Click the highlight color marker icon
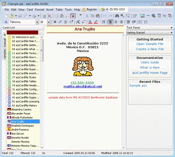Image resolution: width=175 pixels, height=157 pixels. pos(96,22)
